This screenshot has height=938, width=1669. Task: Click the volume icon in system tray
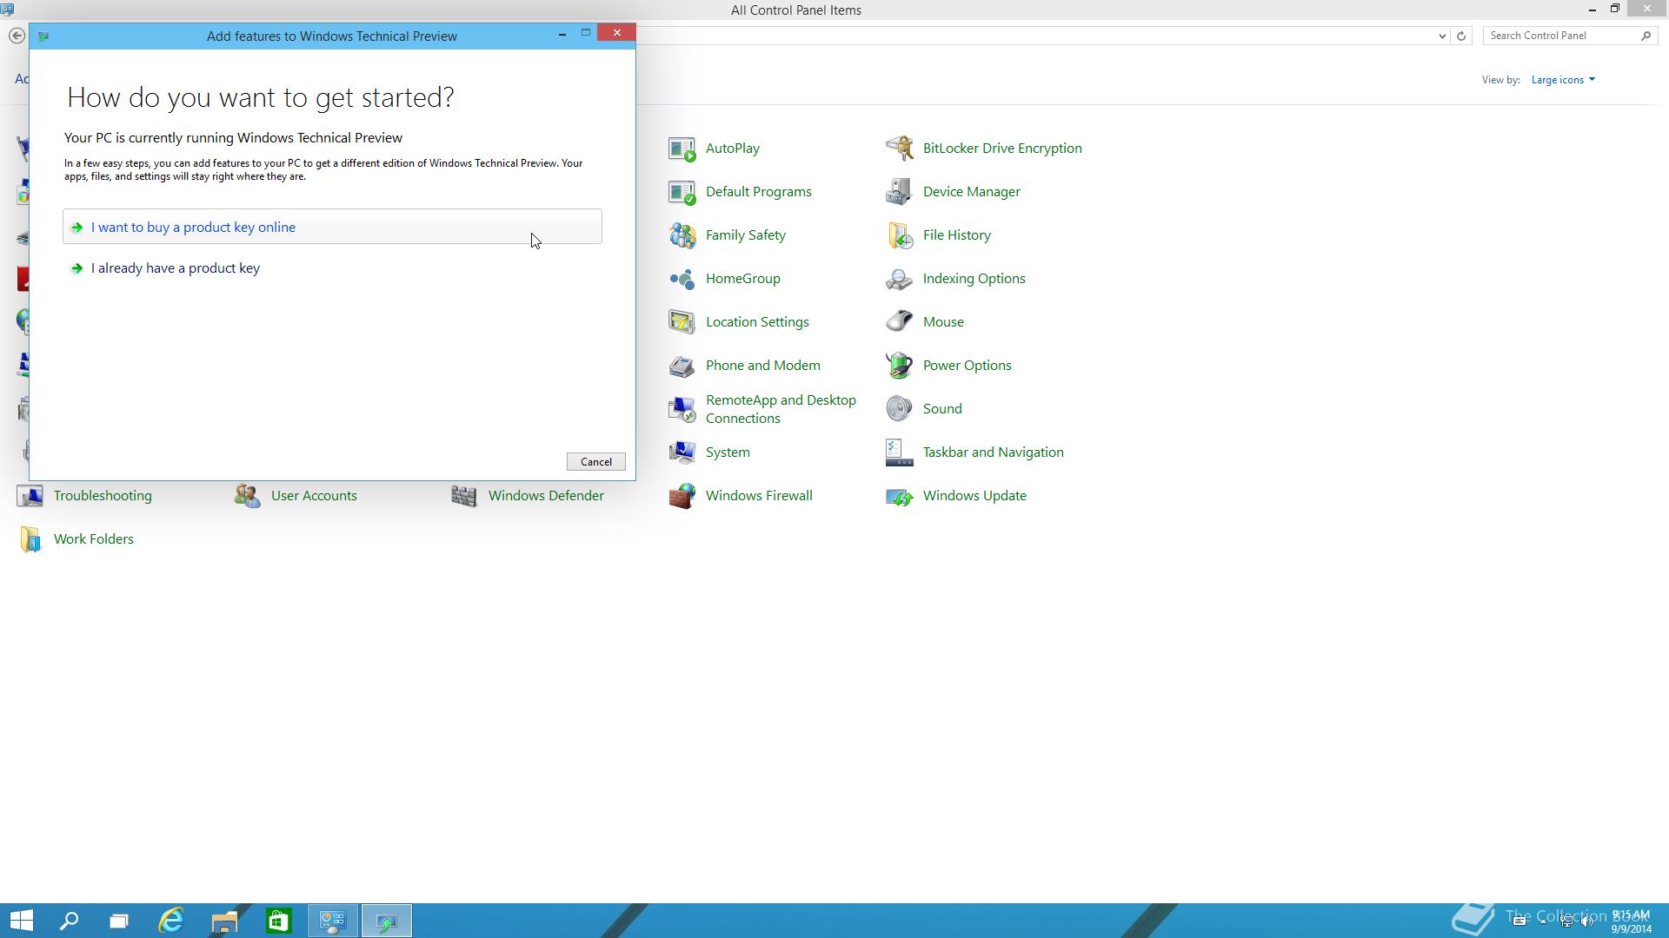point(1587,921)
